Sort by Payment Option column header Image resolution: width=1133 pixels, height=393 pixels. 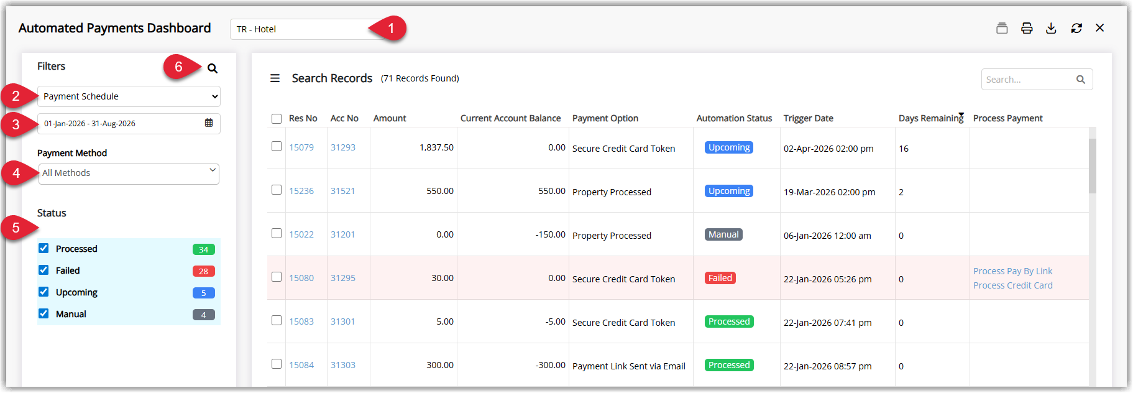(605, 118)
